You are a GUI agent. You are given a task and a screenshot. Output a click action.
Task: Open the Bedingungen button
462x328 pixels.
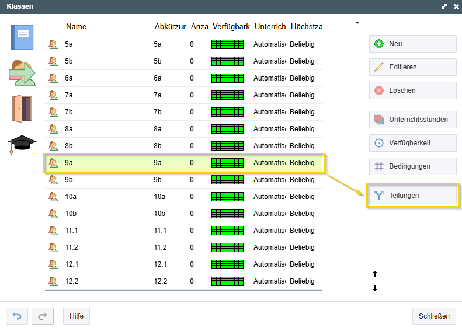[413, 166]
